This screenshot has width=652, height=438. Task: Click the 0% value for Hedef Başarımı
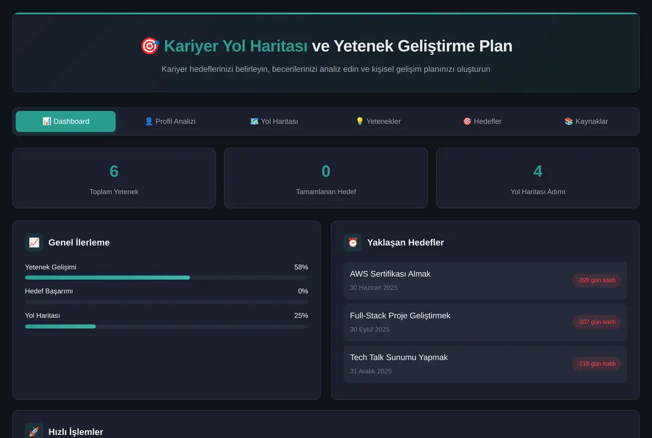(303, 291)
